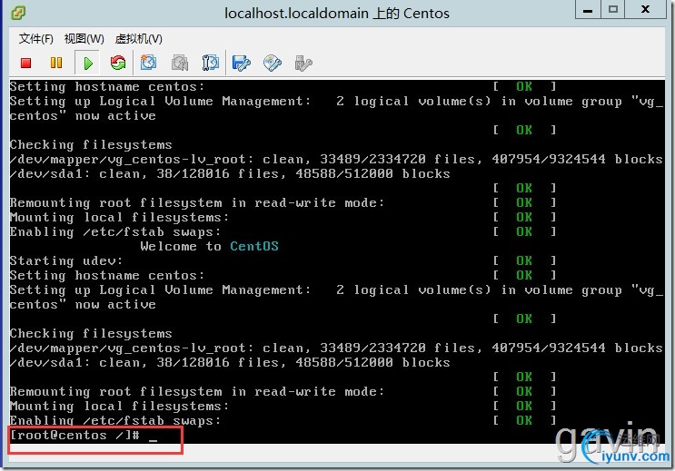Click the VMware console icon in title bar
675x471 pixels.
tap(18, 13)
